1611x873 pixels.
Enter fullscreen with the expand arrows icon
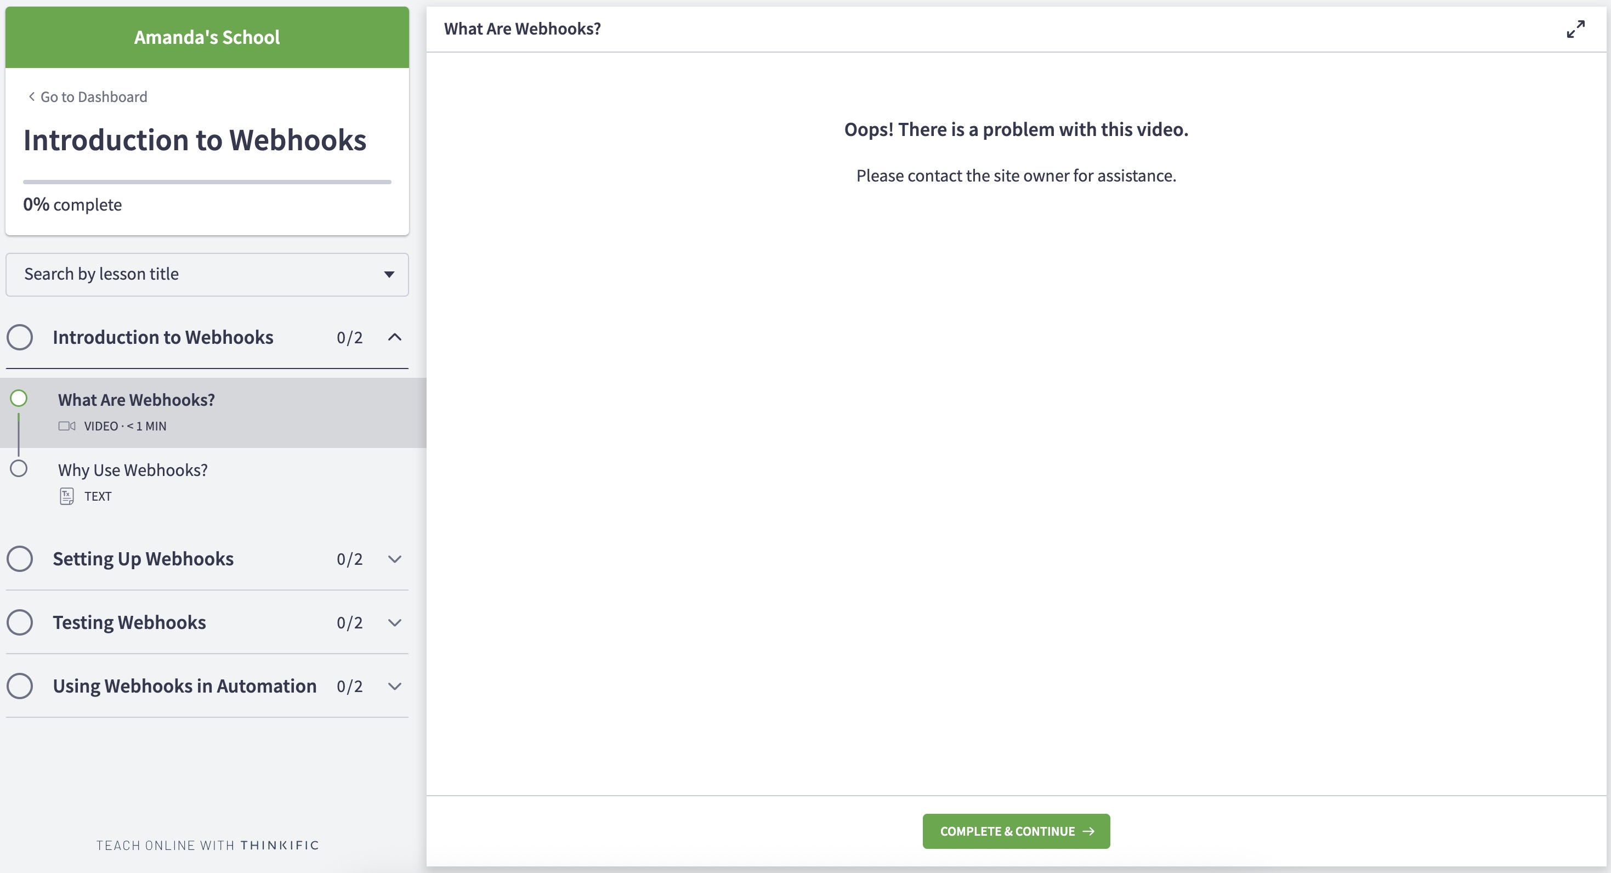click(x=1575, y=29)
